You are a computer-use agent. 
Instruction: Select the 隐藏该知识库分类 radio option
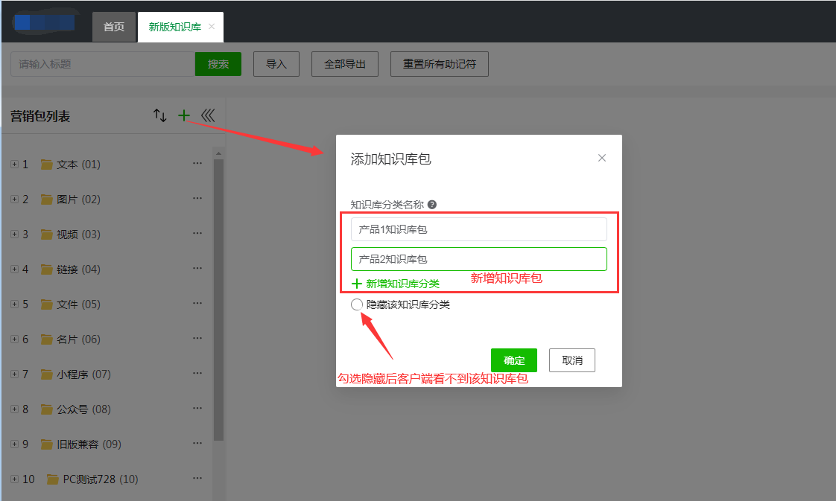point(357,304)
